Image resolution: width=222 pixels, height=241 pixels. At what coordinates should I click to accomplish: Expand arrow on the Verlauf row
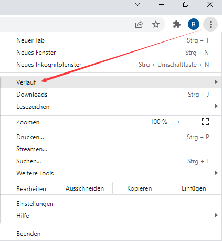click(x=216, y=82)
